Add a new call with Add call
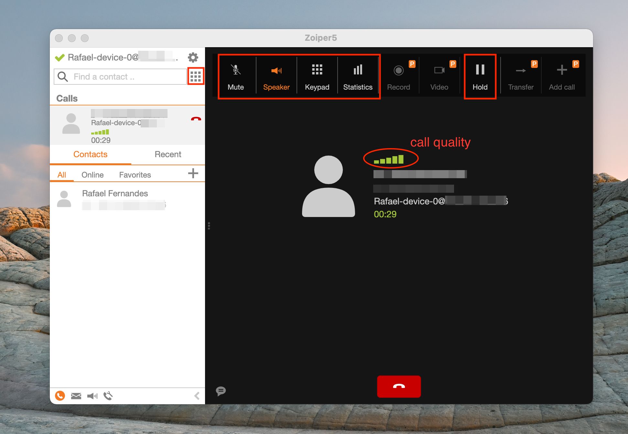Viewport: 628px width, 434px height. (562, 76)
